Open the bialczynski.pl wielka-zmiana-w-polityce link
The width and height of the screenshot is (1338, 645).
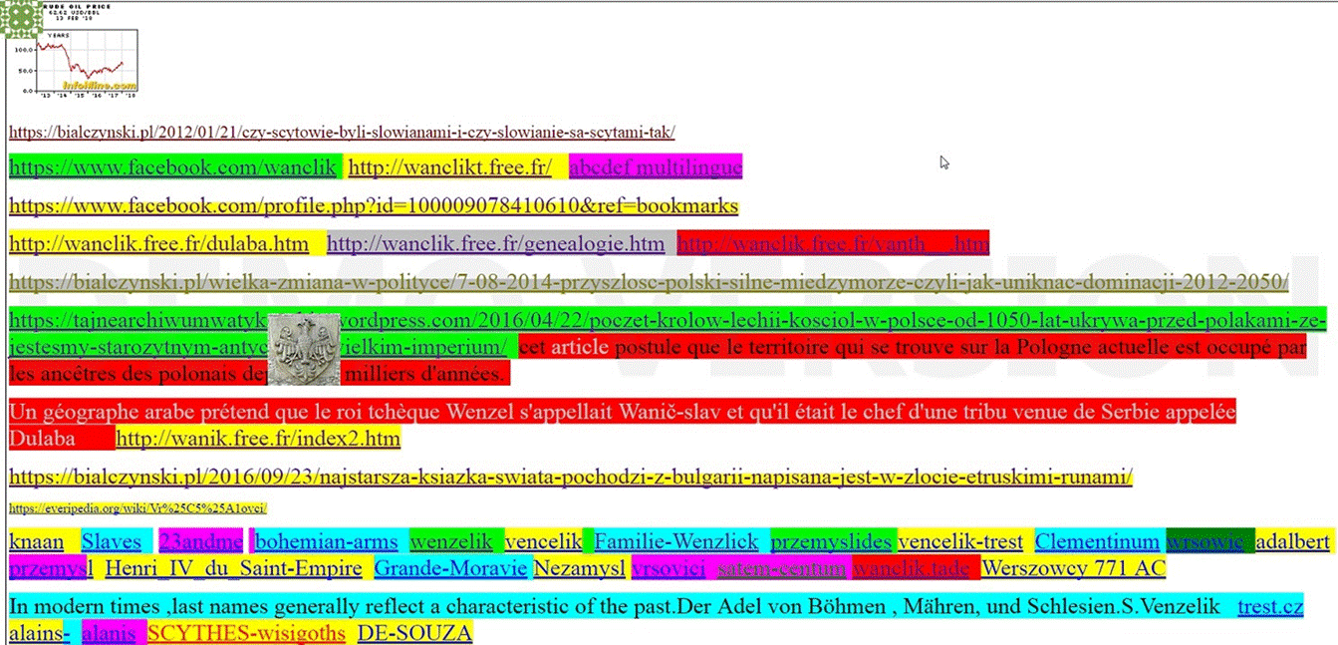pyautogui.click(x=649, y=282)
